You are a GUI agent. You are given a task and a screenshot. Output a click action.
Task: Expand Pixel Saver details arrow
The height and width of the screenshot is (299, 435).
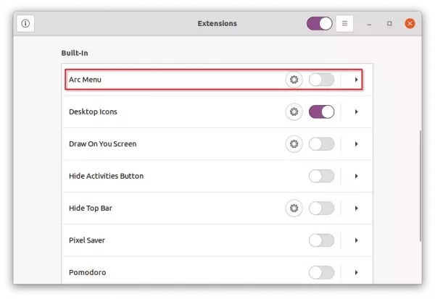(356, 240)
